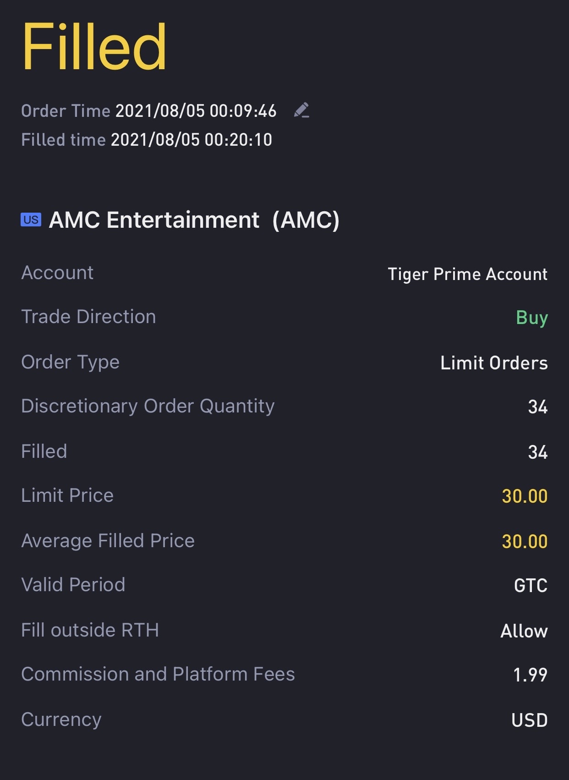569x780 pixels.
Task: Tap the Filled time timestamp value
Action: [x=191, y=140]
